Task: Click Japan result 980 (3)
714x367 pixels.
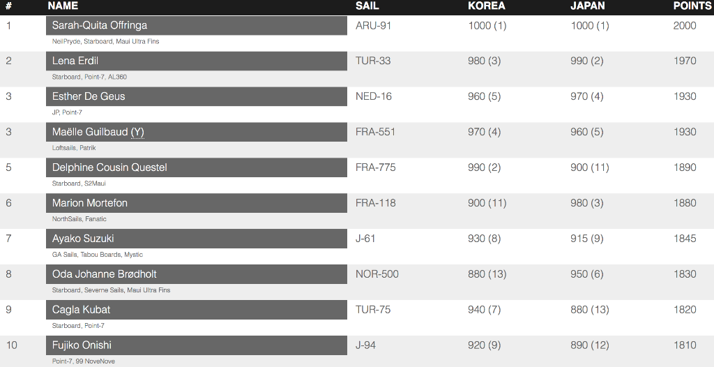Action: [587, 203]
